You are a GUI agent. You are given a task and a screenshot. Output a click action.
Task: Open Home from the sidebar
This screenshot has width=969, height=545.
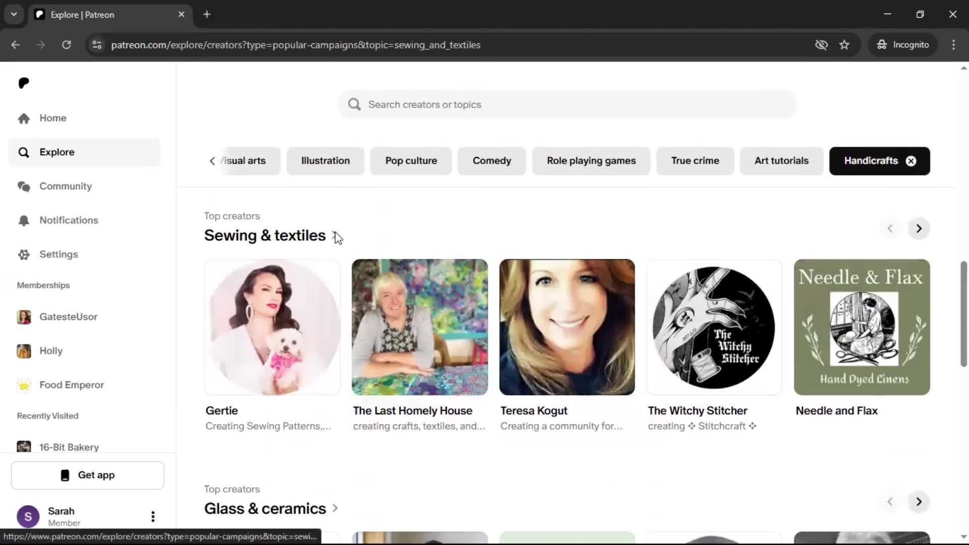(x=84, y=118)
